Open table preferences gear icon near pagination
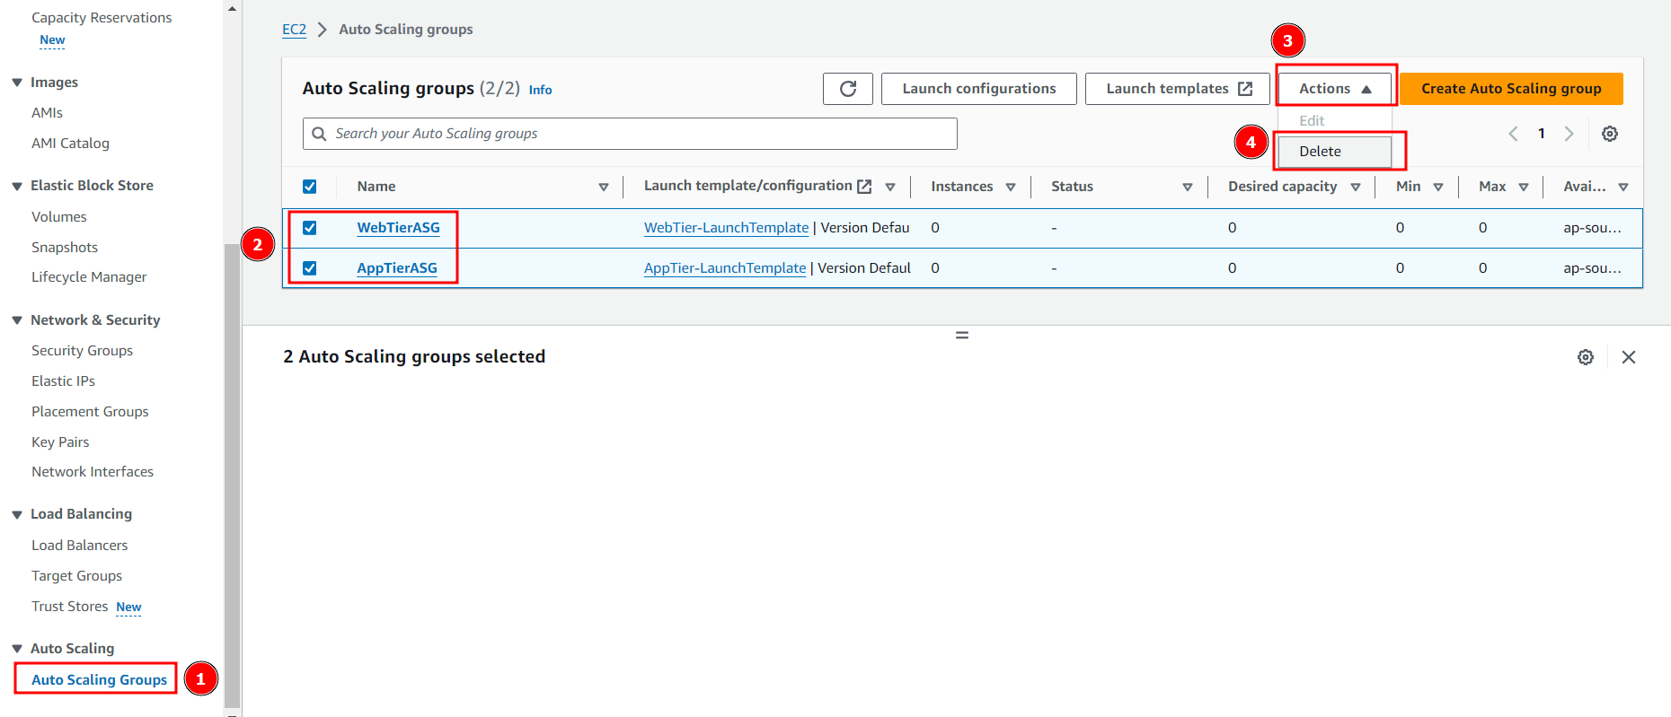 tap(1610, 134)
